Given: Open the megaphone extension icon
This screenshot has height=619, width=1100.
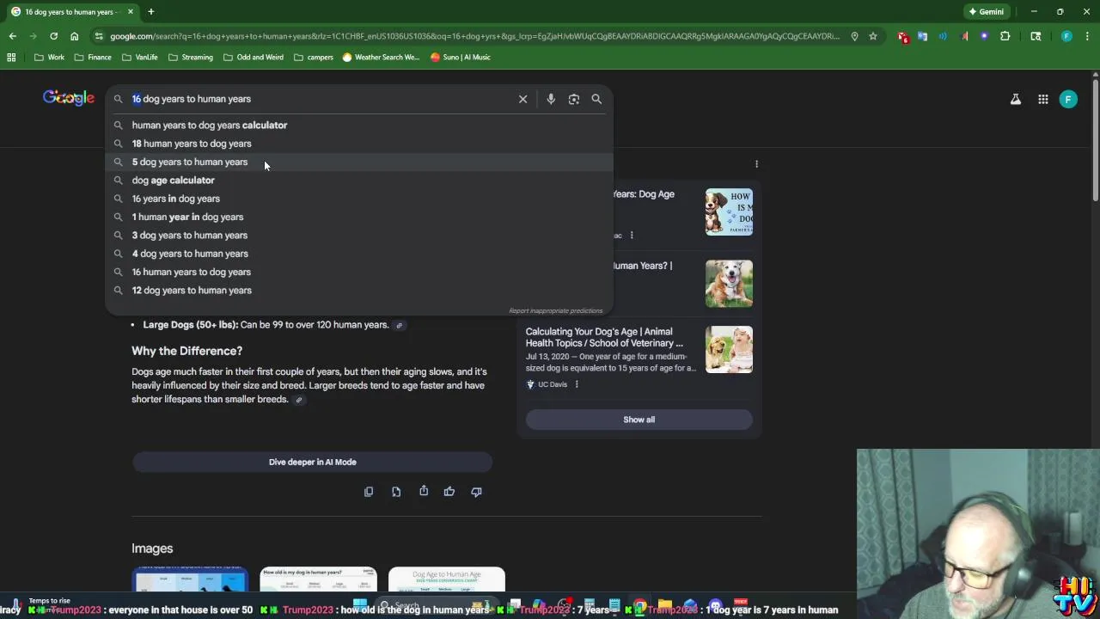Looking at the screenshot, I should [963, 36].
